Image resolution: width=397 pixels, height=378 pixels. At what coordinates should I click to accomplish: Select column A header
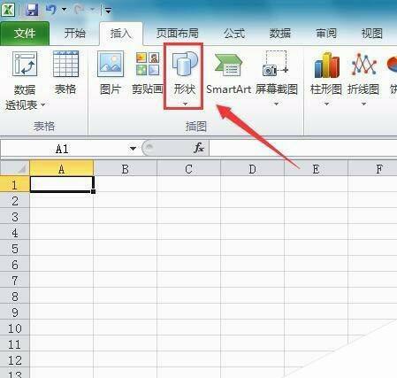(x=62, y=169)
